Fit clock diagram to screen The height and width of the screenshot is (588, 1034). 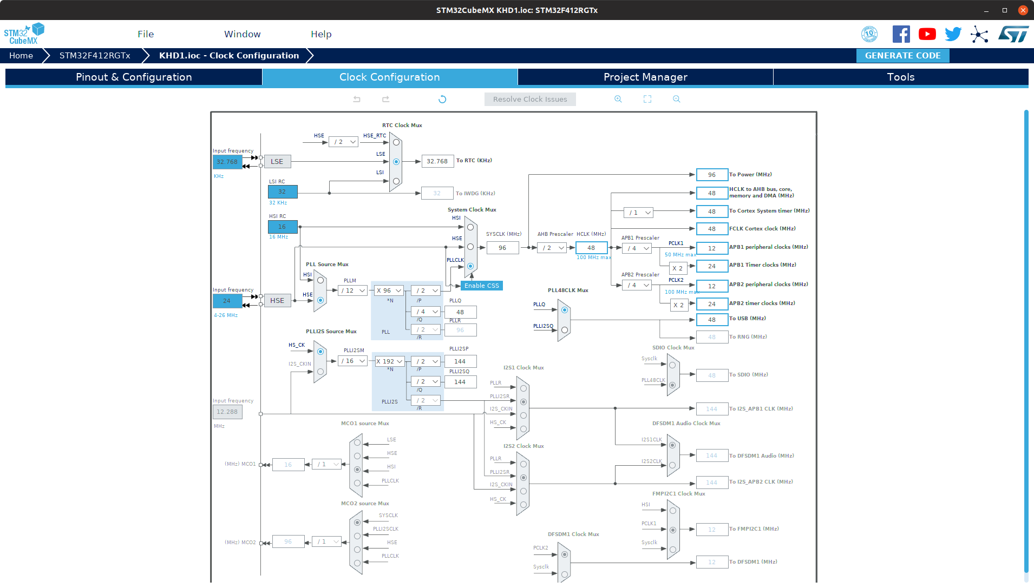click(647, 99)
